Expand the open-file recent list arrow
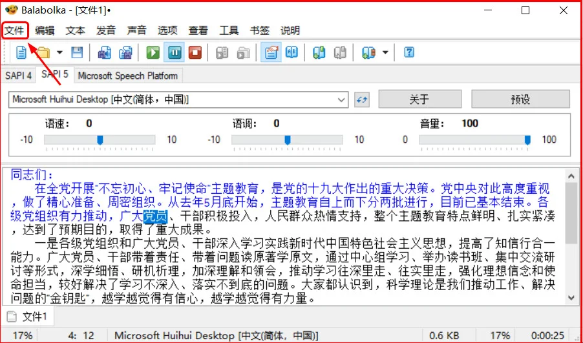This screenshot has width=583, height=343. [x=59, y=52]
